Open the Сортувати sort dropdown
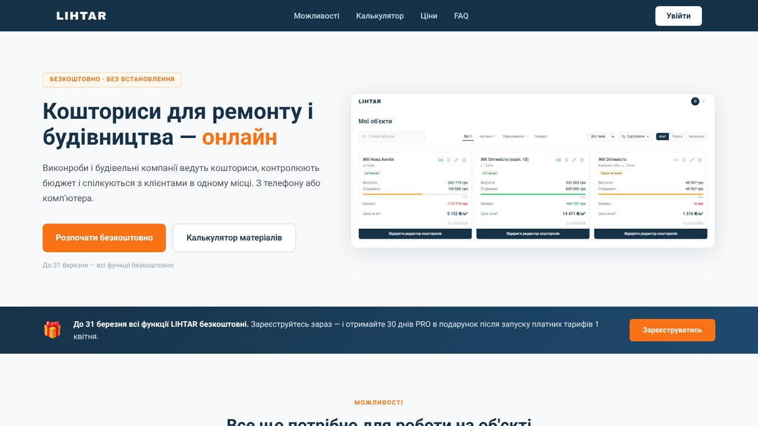The height and width of the screenshot is (426, 758). pos(635,136)
